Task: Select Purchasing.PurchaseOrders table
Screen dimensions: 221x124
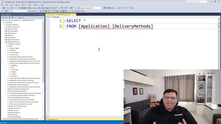Action: pos(18,91)
